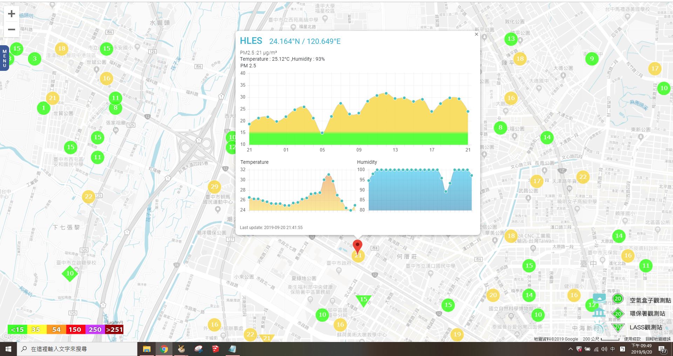Close the HLES station popup
This screenshot has width=673, height=356.
coord(476,34)
